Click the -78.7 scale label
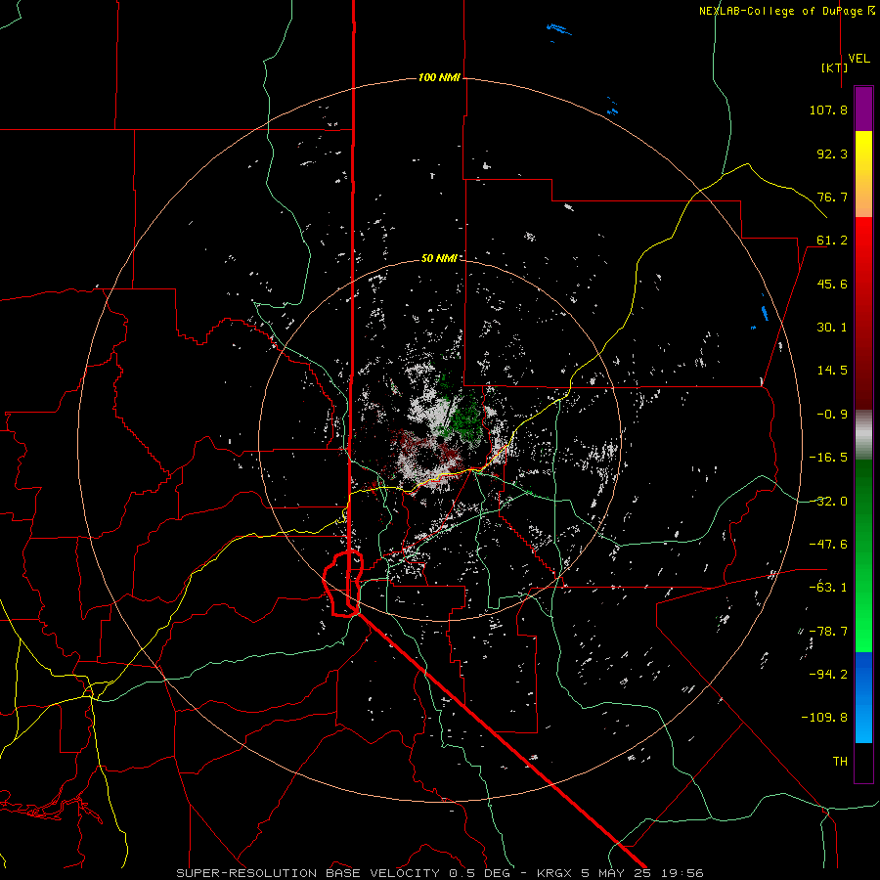This screenshot has width=880, height=880. tap(828, 632)
